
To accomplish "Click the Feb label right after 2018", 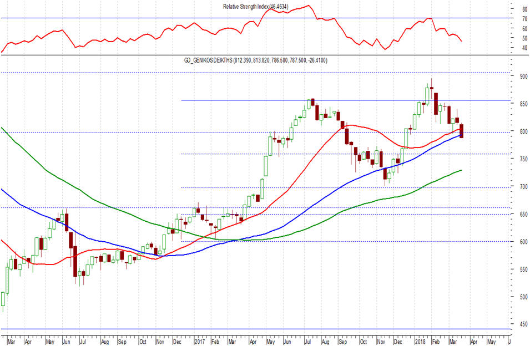I will (x=436, y=342).
